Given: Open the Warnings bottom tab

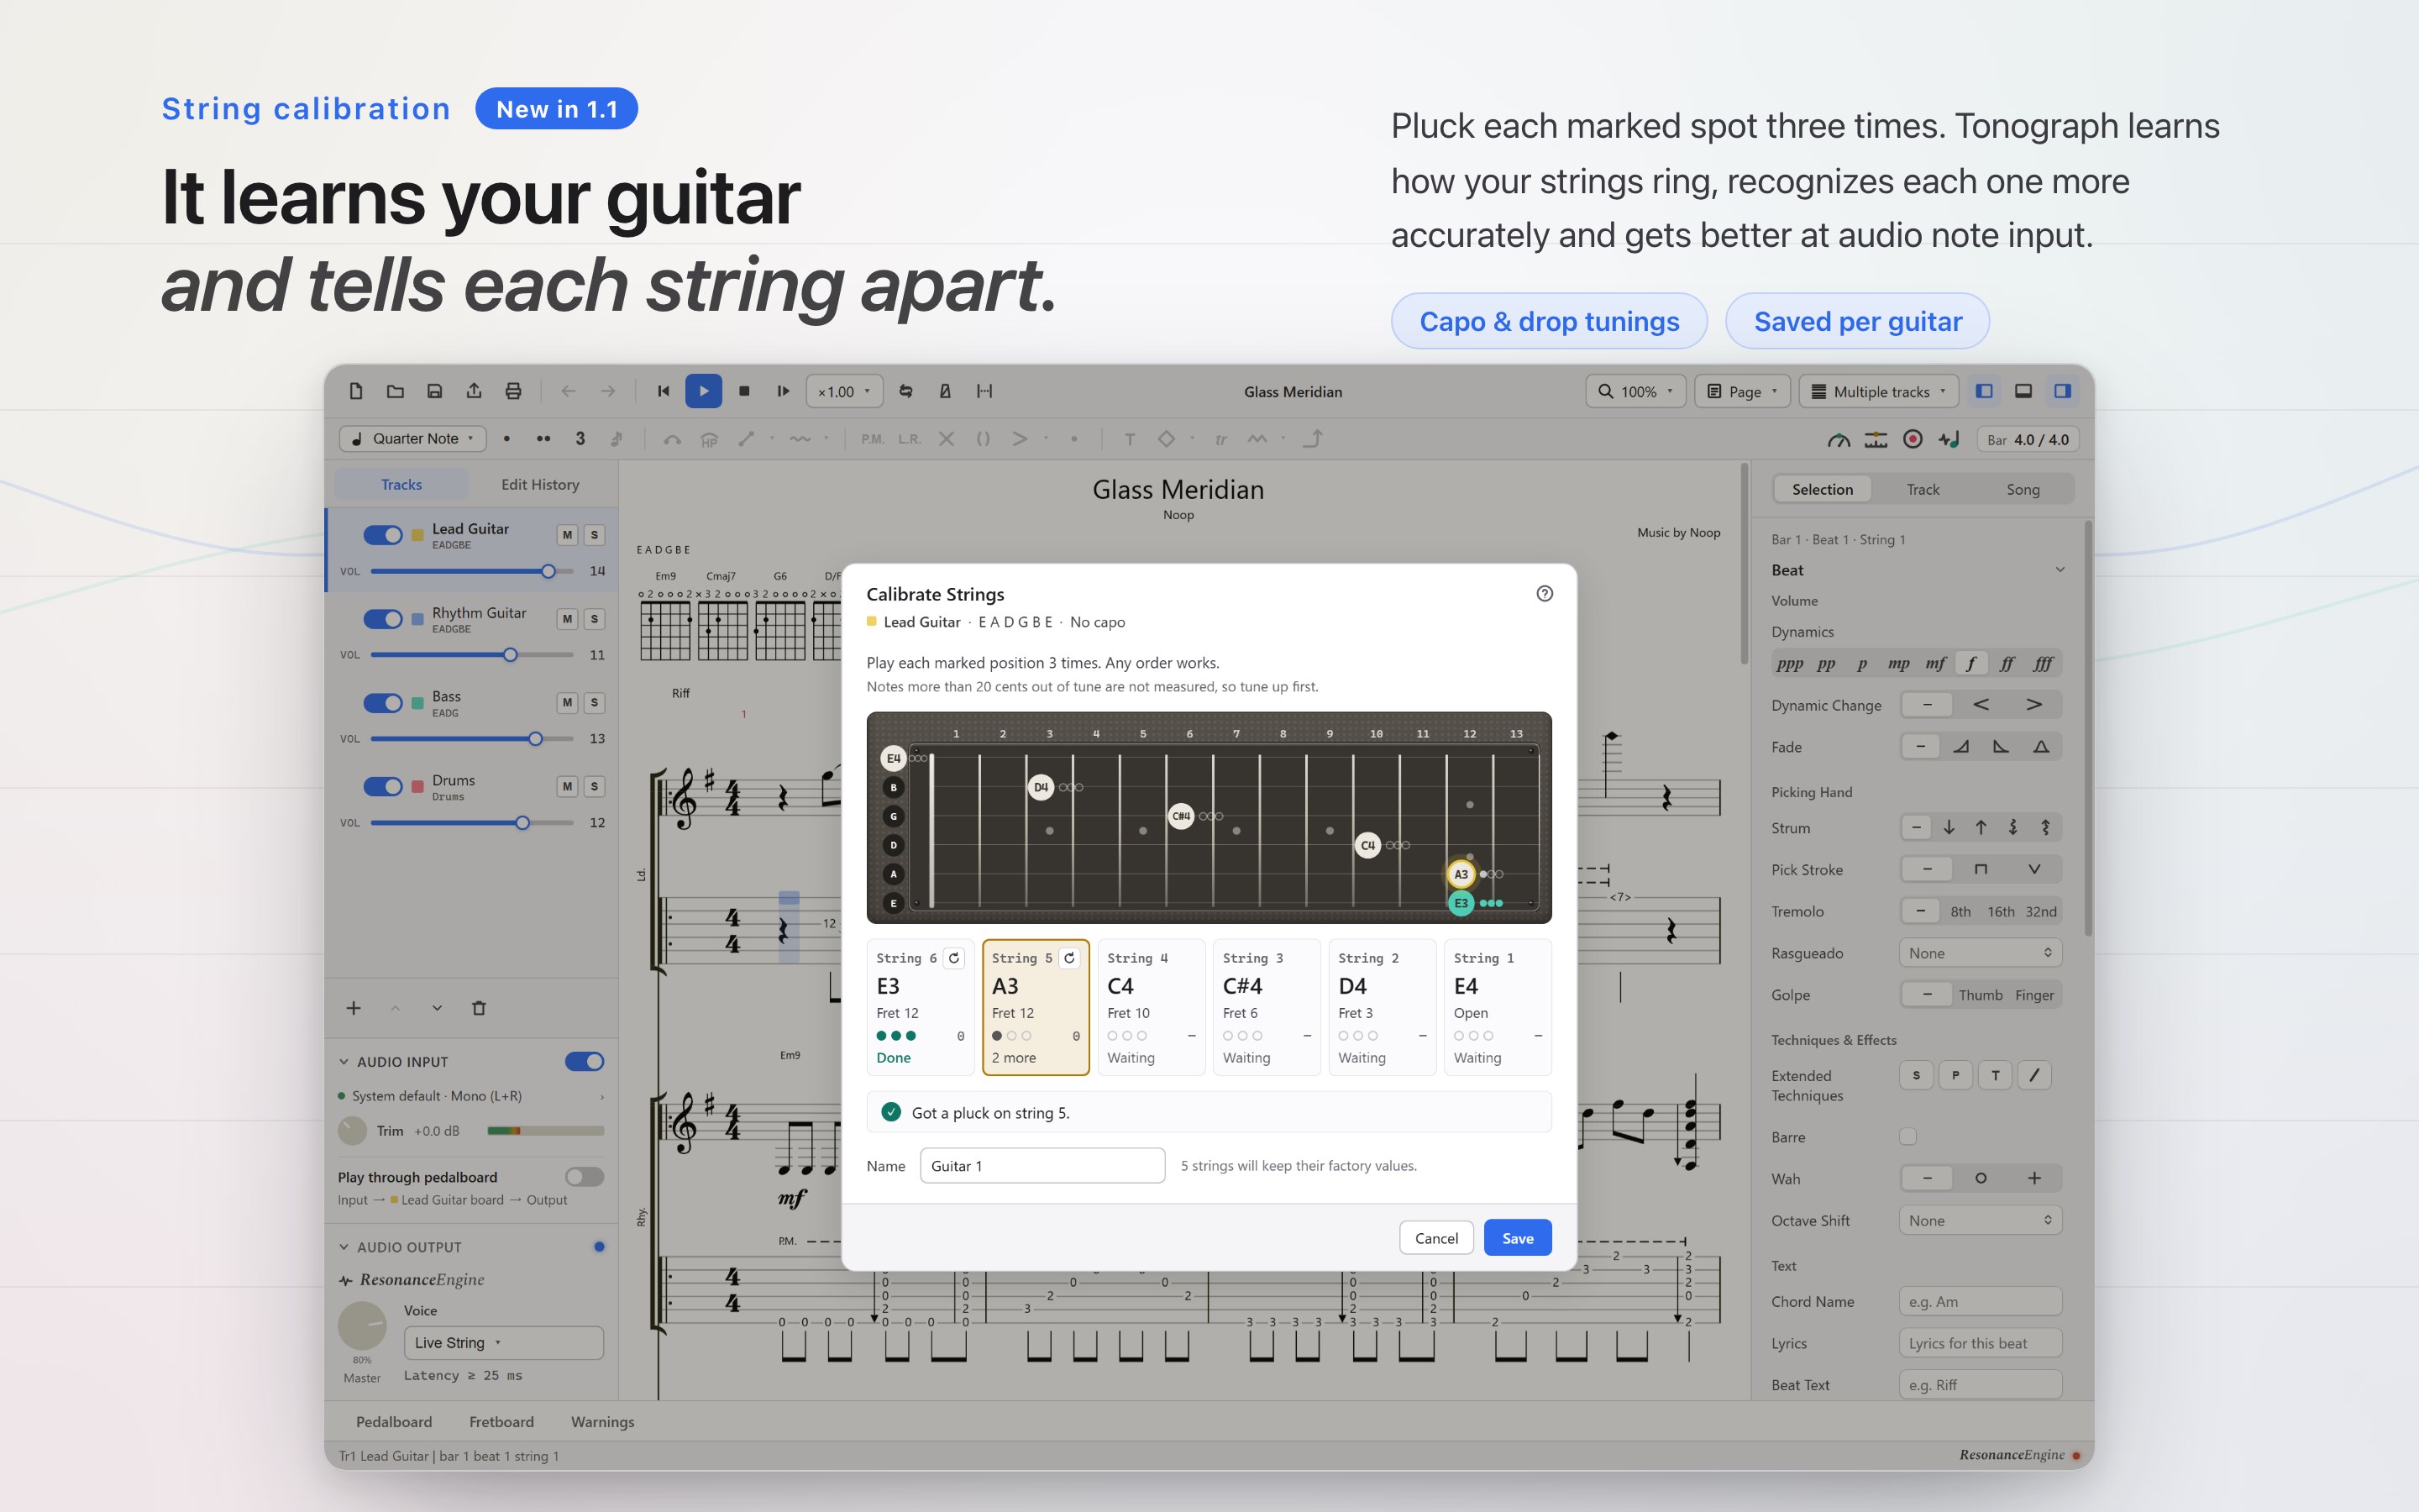Looking at the screenshot, I should pyautogui.click(x=601, y=1421).
